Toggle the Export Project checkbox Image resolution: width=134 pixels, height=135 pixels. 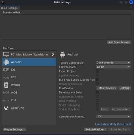[97, 71]
